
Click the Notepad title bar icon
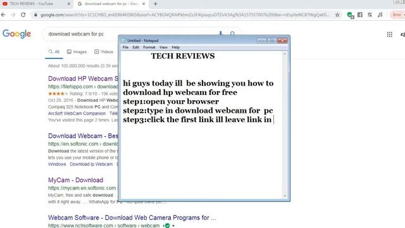coord(124,41)
